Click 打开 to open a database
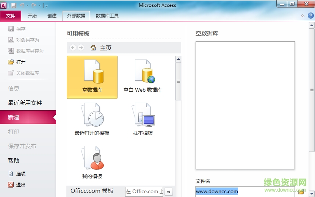The width and height of the screenshot is (315, 197). [x=20, y=62]
